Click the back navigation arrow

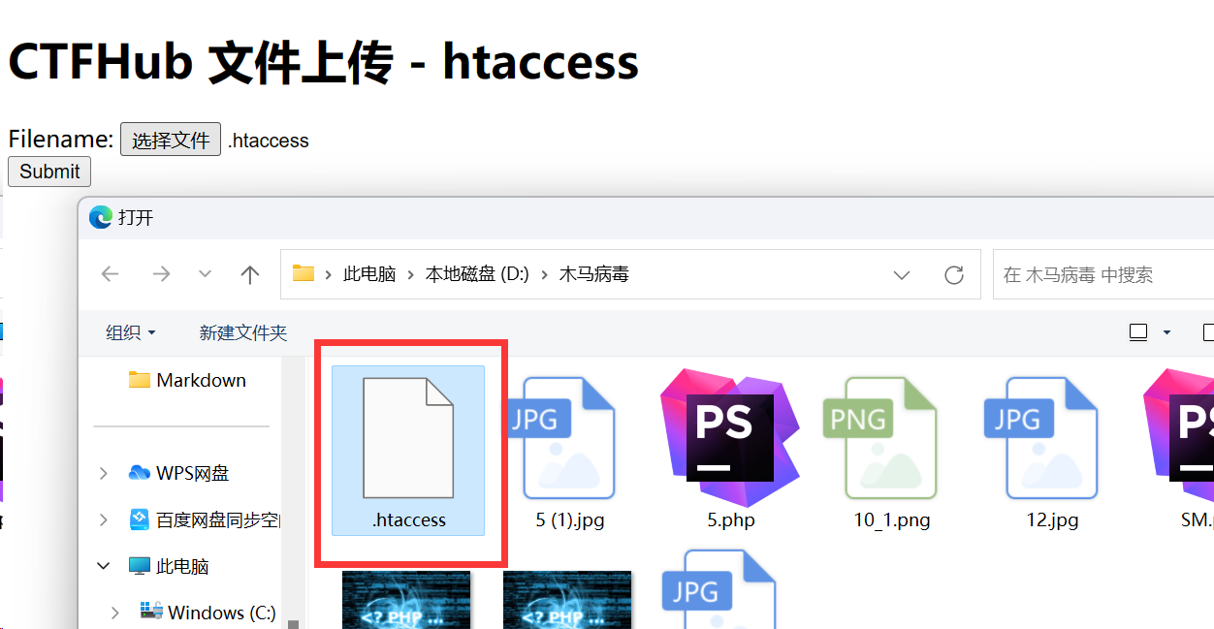coord(110,274)
